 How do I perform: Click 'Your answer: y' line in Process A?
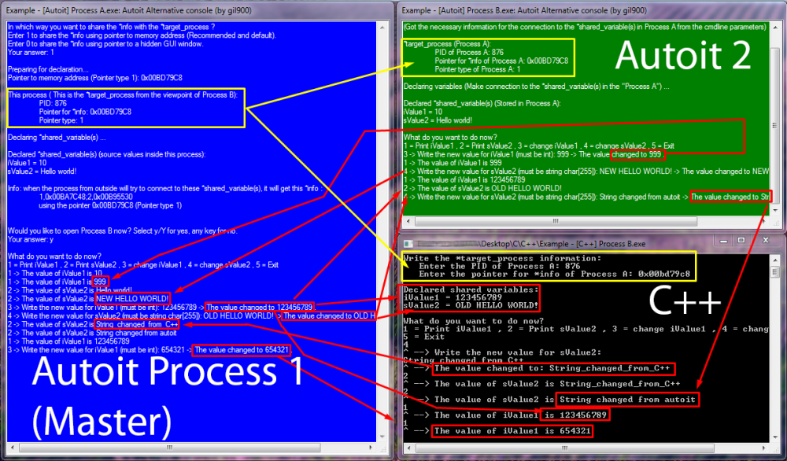(x=31, y=239)
